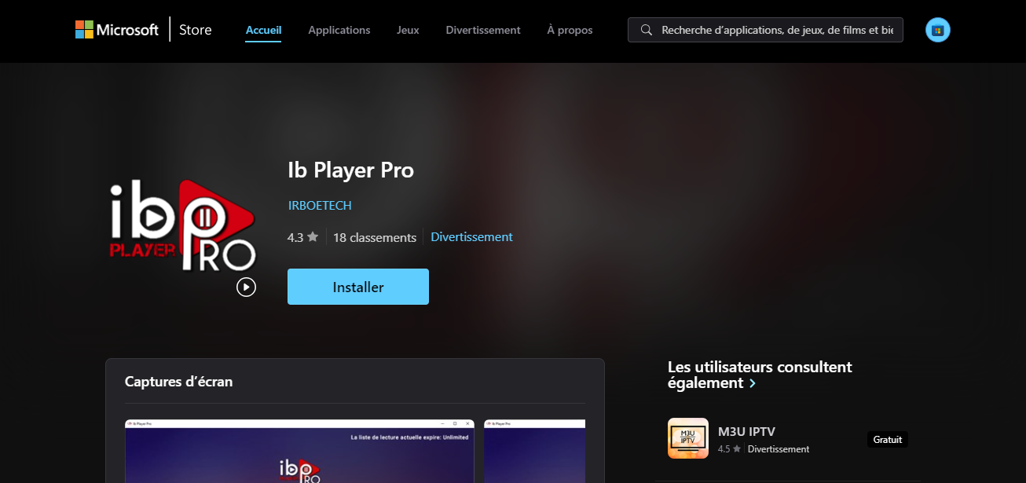Open the IRBOETECH publisher page

319,205
